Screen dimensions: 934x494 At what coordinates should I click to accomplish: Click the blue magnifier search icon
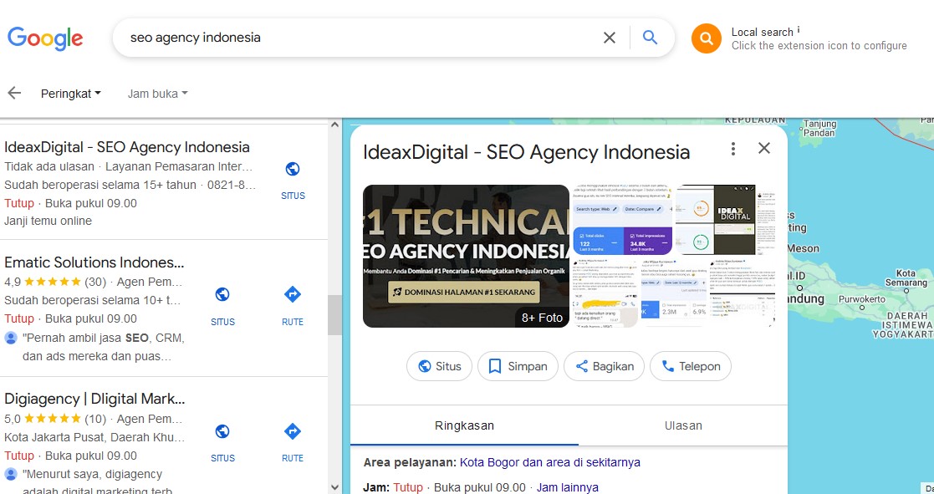[650, 38]
